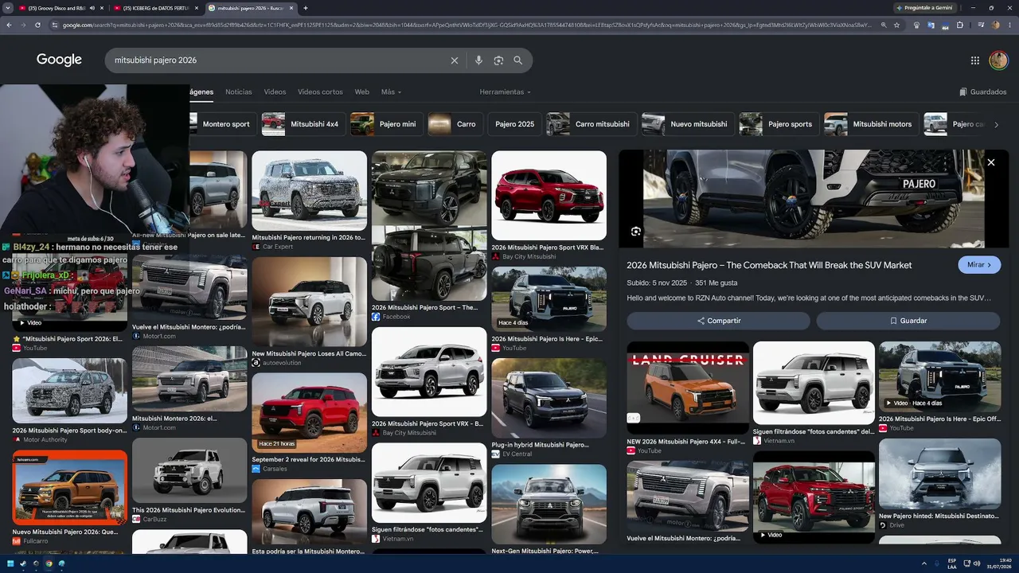
Task: Go to the Google logo homepage
Action: tap(59, 60)
